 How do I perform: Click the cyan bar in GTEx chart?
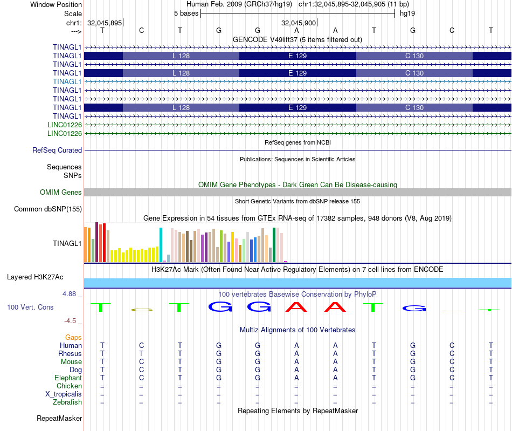pos(161,245)
